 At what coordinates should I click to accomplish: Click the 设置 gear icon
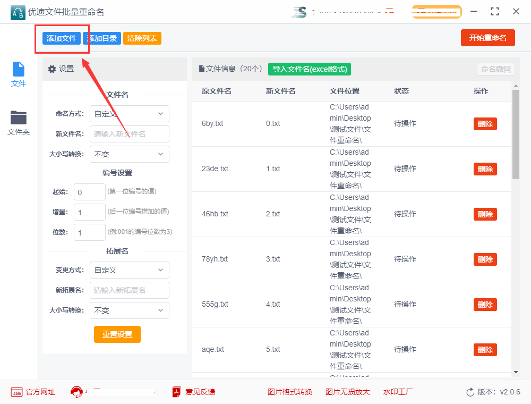tap(52, 69)
